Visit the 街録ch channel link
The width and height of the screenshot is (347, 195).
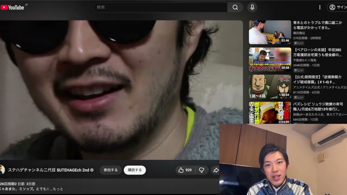(x=320, y=114)
